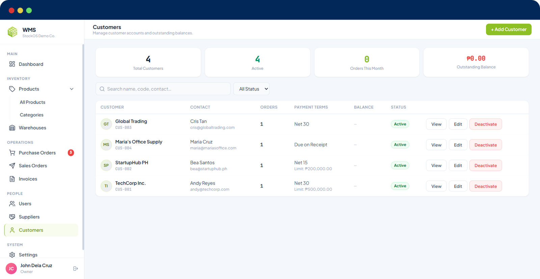Click the Warehouses building icon
The width and height of the screenshot is (540, 279).
coord(12,128)
